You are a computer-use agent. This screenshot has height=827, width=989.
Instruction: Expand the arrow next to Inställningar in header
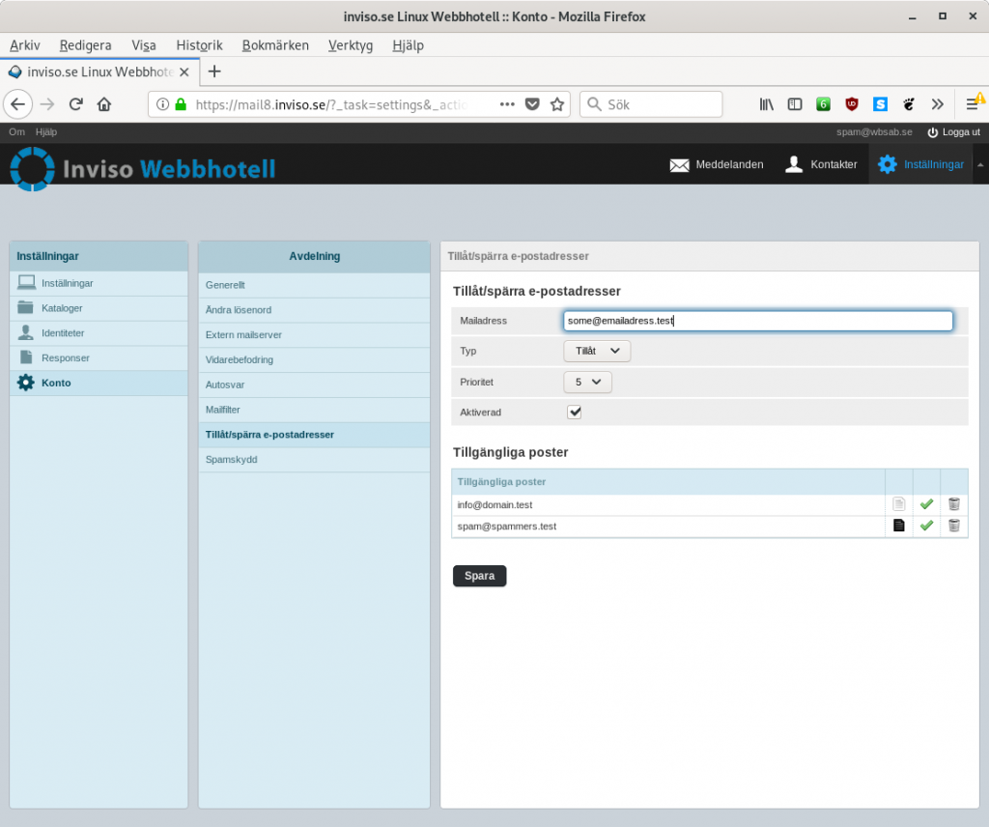[x=980, y=165]
